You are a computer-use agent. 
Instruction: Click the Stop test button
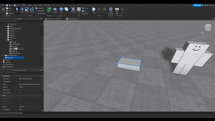coord(104,10)
